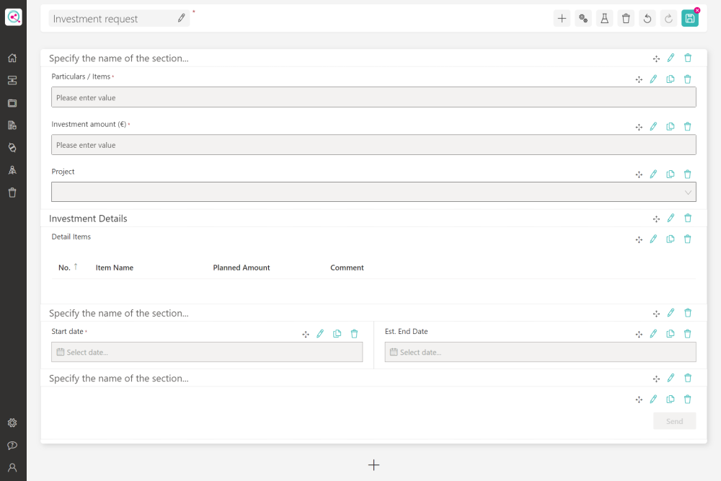Open the second sidebar icon below Home
This screenshot has height=481, width=721.
(x=12, y=81)
